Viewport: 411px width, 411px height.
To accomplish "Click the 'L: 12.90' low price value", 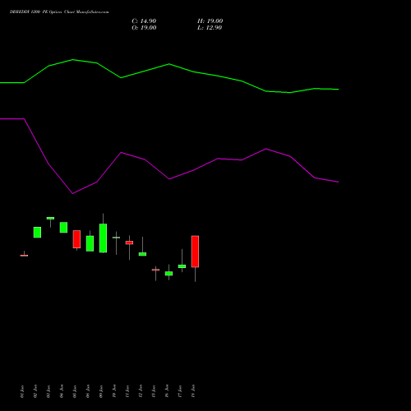I will (210, 28).
